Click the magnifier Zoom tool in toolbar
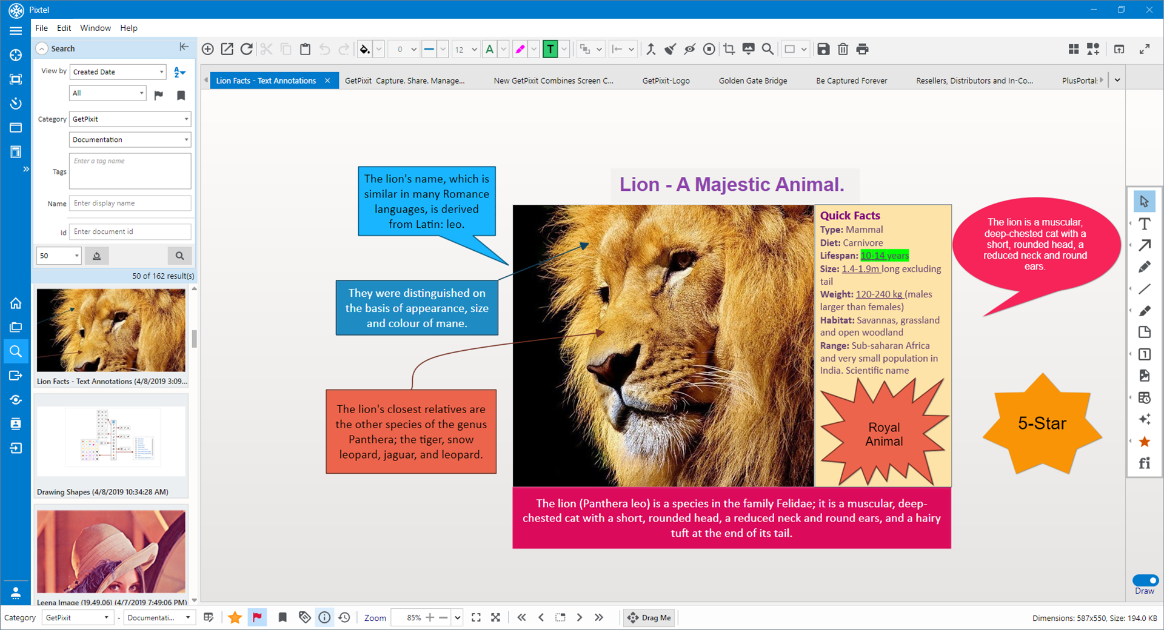This screenshot has height=630, width=1164. click(768, 49)
